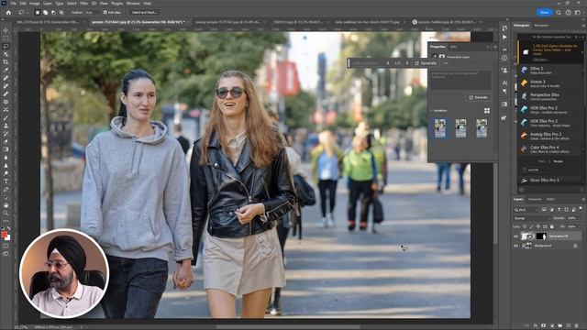Select the Move tool

6,30
